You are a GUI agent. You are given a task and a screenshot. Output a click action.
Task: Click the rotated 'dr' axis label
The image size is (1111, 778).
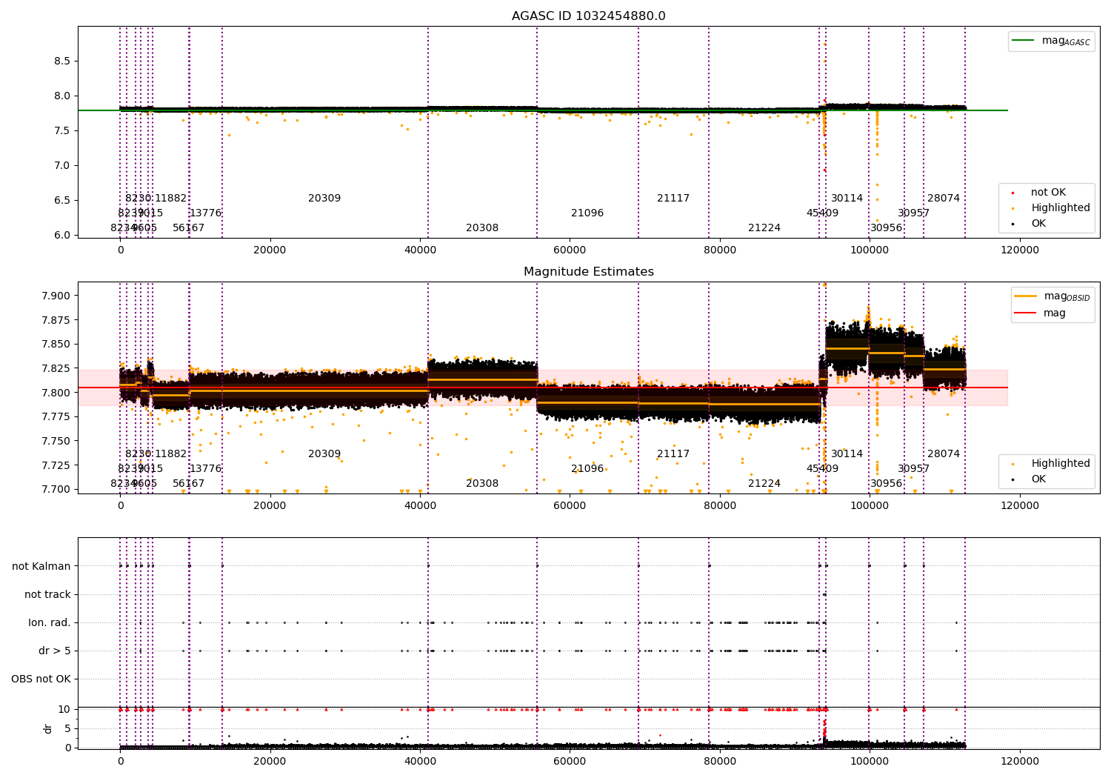pos(48,728)
